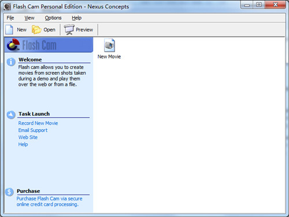Click the Task Launch arrow icon
This screenshot has height=217, width=289.
[11, 115]
